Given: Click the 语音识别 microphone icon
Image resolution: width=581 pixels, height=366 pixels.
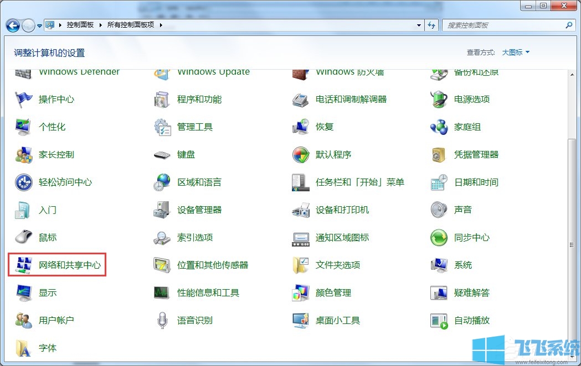Looking at the screenshot, I should tap(162, 321).
